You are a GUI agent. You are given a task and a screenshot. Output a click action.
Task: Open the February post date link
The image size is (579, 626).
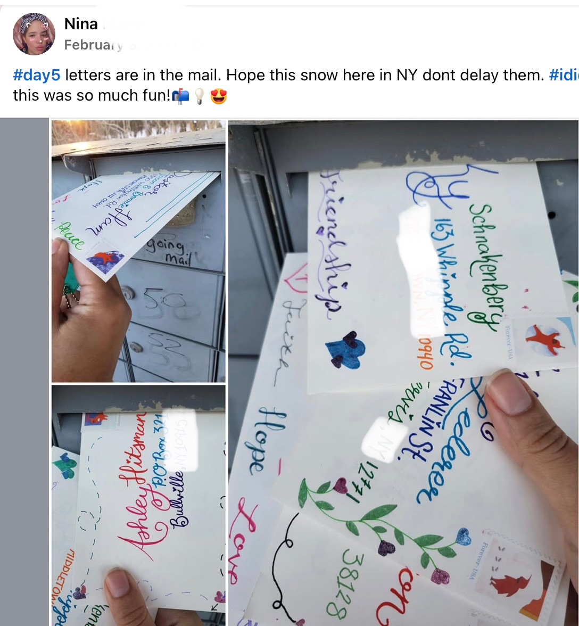(94, 45)
